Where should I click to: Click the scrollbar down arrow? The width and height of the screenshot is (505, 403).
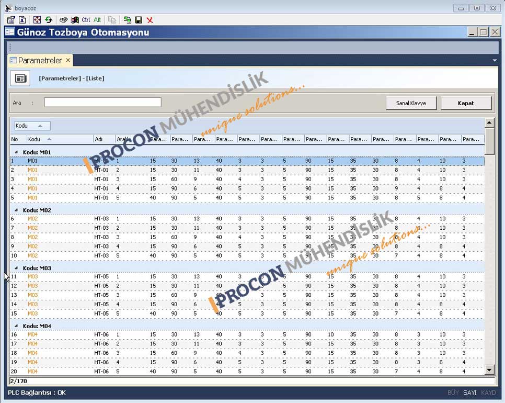[489, 370]
